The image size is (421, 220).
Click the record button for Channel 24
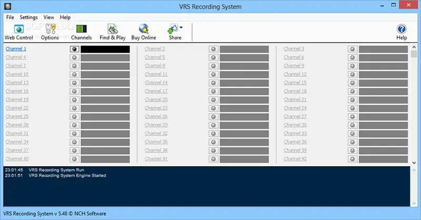pos(353,108)
